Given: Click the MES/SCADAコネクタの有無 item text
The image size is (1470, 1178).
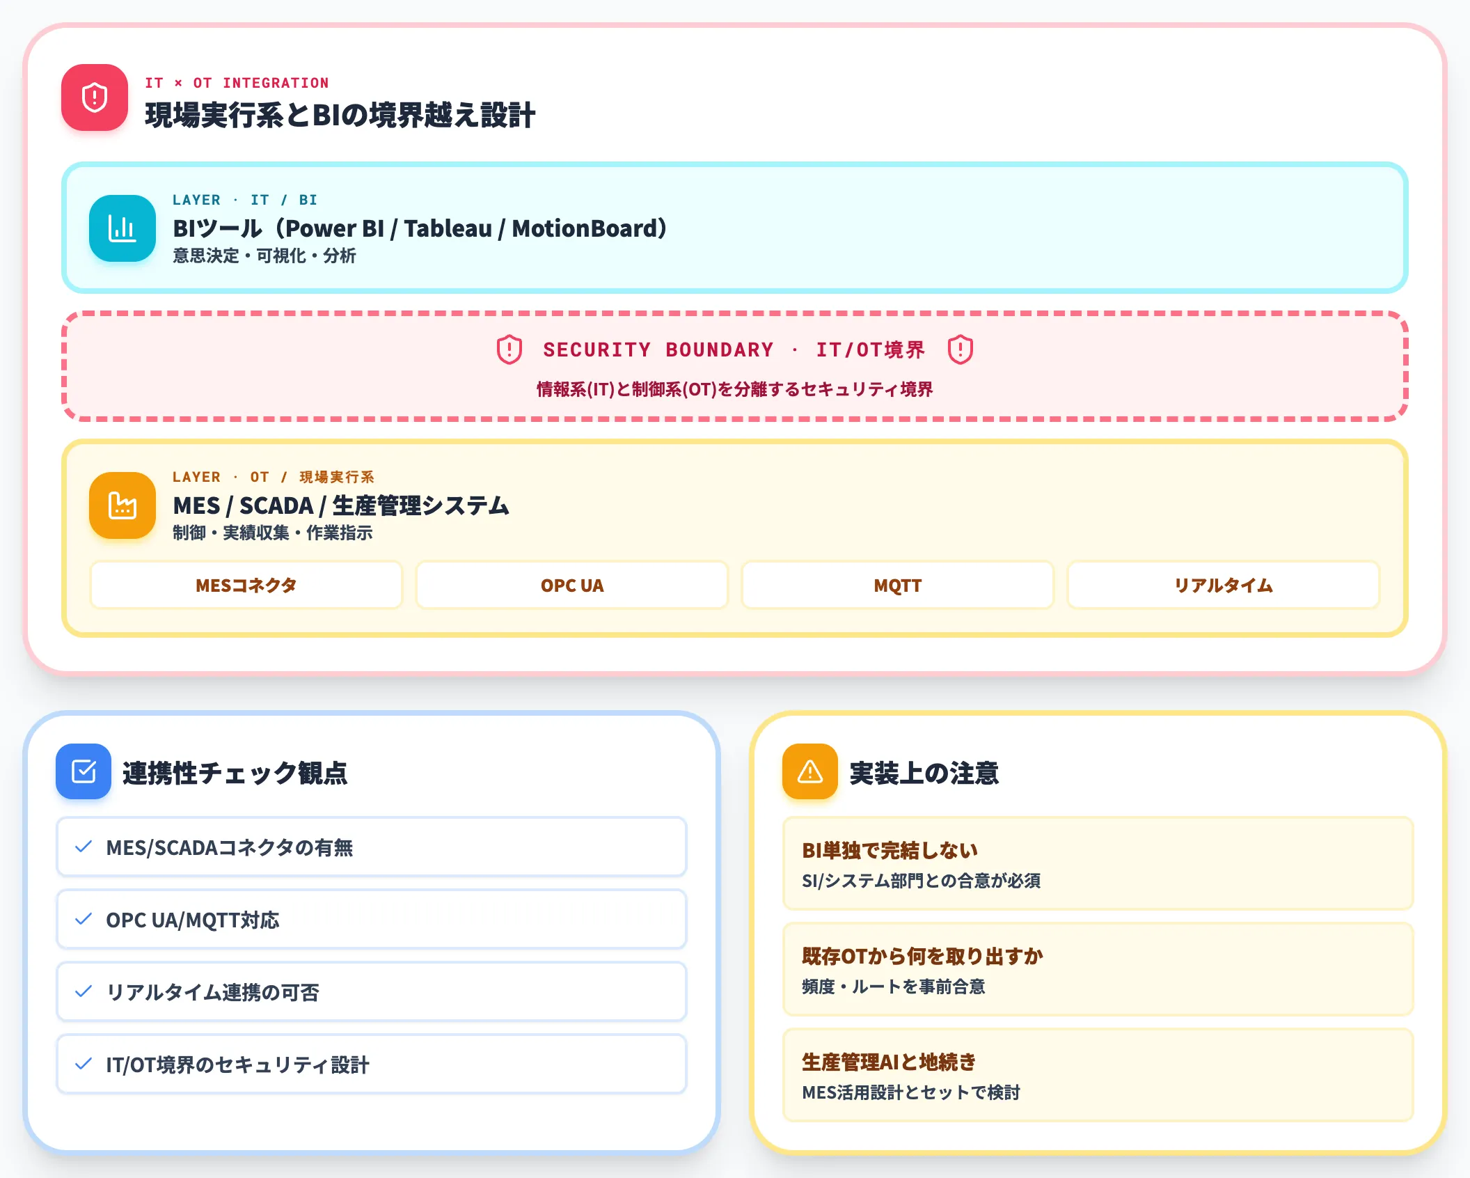Looking at the screenshot, I should coord(230,847).
